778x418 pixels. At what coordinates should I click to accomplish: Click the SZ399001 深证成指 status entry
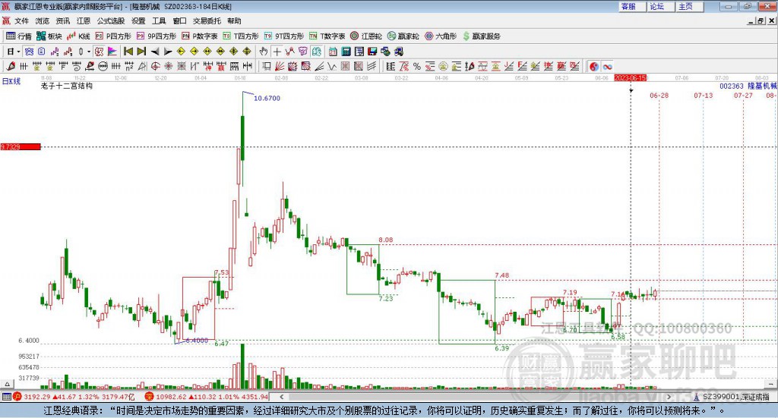tap(732, 397)
